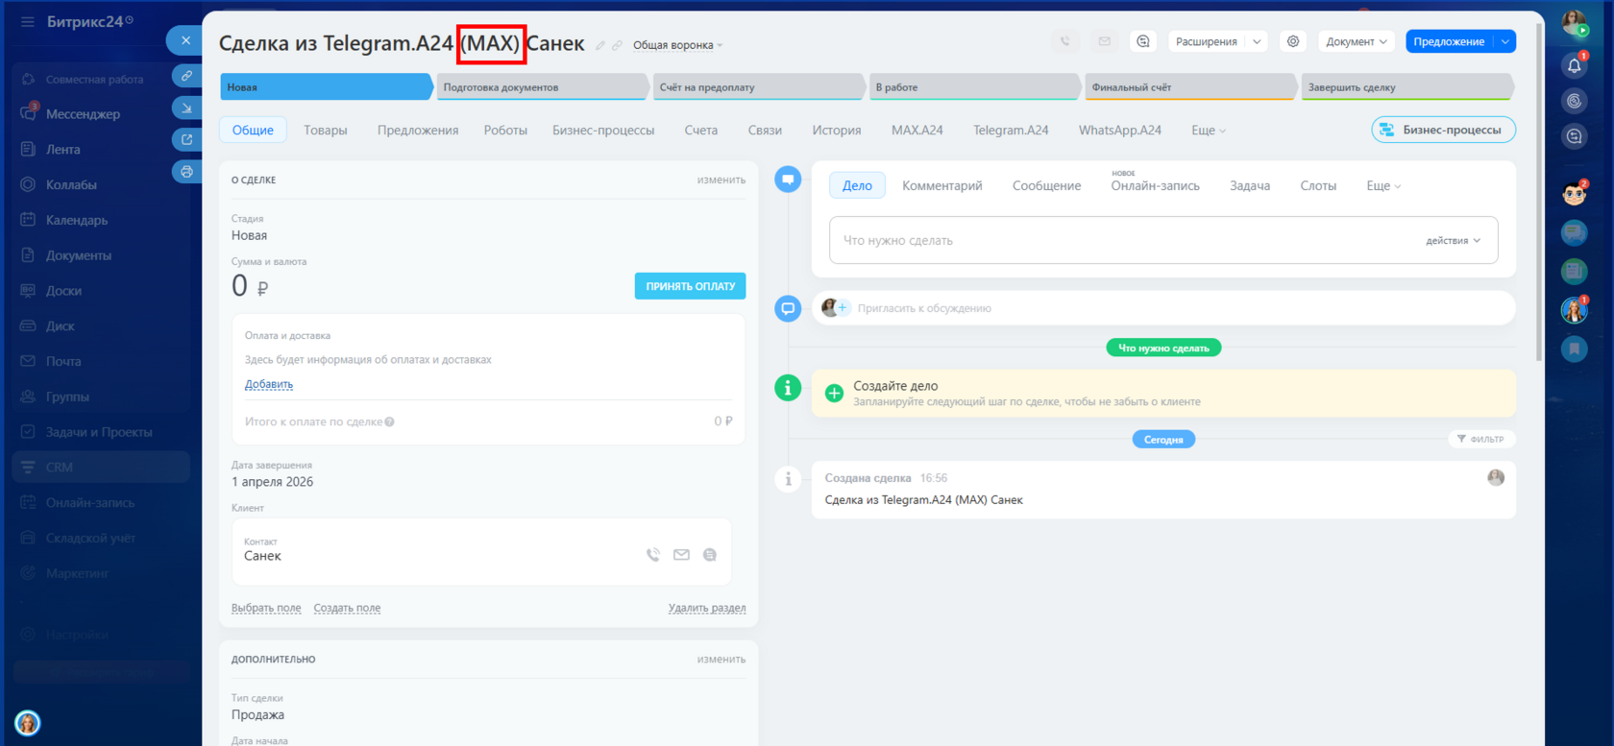Email contact Санек with envelope icon
The height and width of the screenshot is (746, 1614).
681,555
